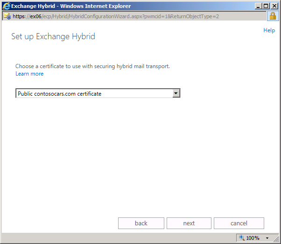Viewport: 281px width, 244px height.
Task: Open the Help link
Action: pos(269,30)
